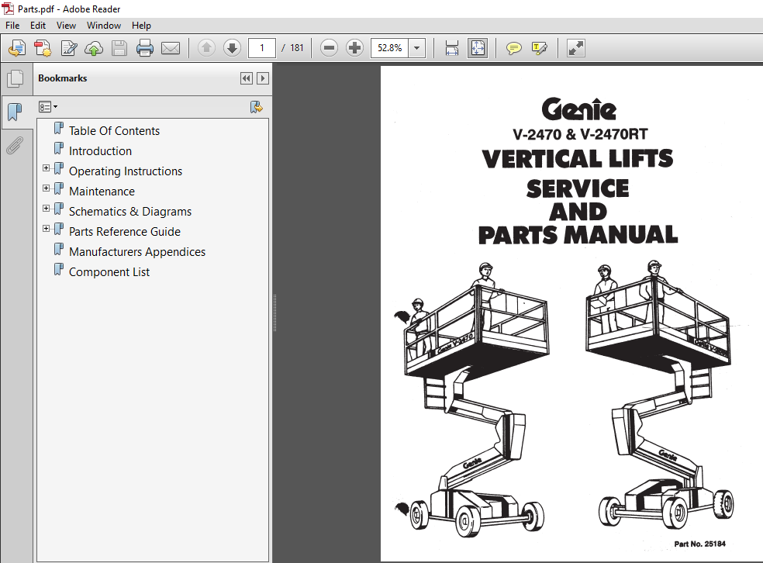Open the Window menu
This screenshot has height=563, width=763.
[x=104, y=26]
